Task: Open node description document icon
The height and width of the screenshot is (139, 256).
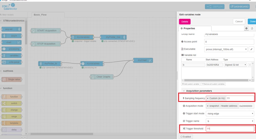Action: point(252,28)
